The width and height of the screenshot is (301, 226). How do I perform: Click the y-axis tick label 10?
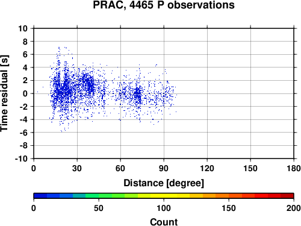coord(23,28)
